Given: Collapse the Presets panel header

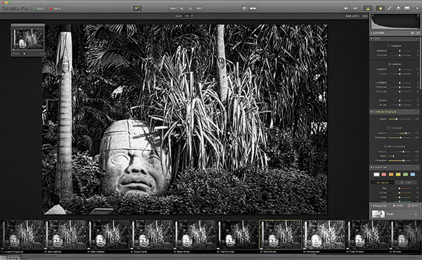Looking at the screenshot, I should pos(371,206).
